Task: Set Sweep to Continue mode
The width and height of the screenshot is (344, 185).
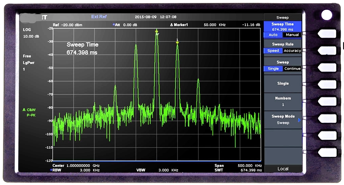Action: coord(293,68)
